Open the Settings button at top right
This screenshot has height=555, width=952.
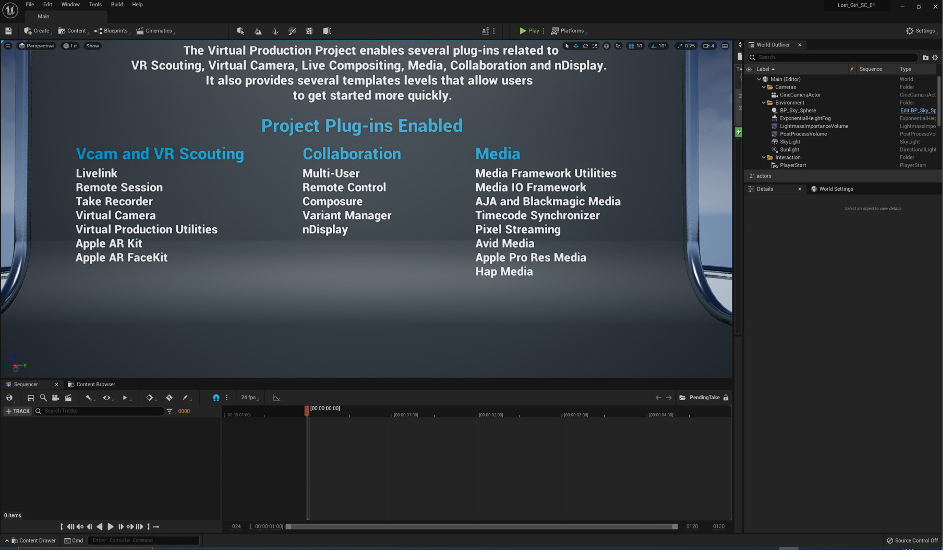coord(921,31)
